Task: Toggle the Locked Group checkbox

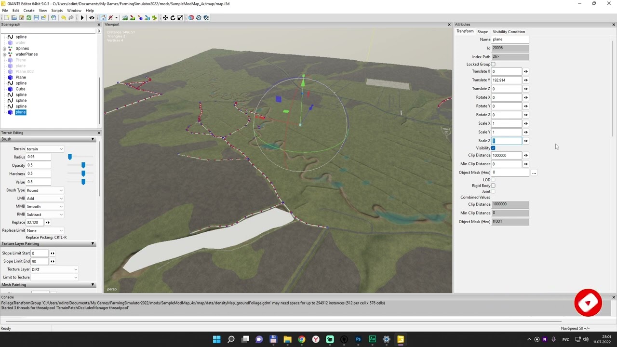Action: [x=493, y=64]
